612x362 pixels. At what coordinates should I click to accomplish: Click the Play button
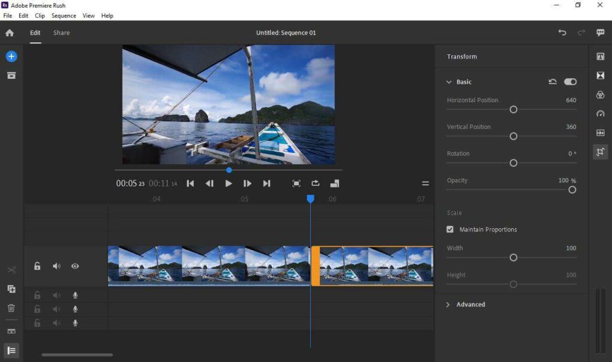(x=228, y=183)
